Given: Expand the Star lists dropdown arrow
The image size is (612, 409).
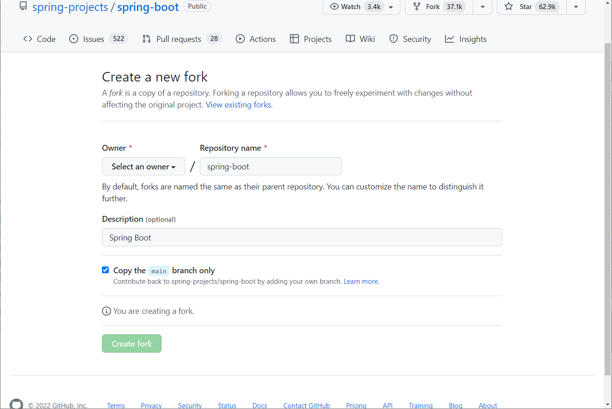Looking at the screenshot, I should click(x=576, y=7).
